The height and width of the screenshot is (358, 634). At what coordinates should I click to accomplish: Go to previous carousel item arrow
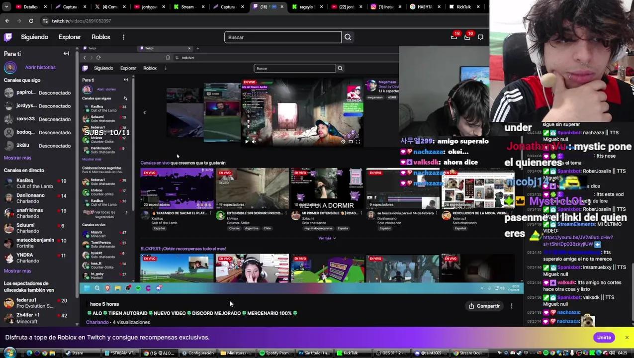145,112
